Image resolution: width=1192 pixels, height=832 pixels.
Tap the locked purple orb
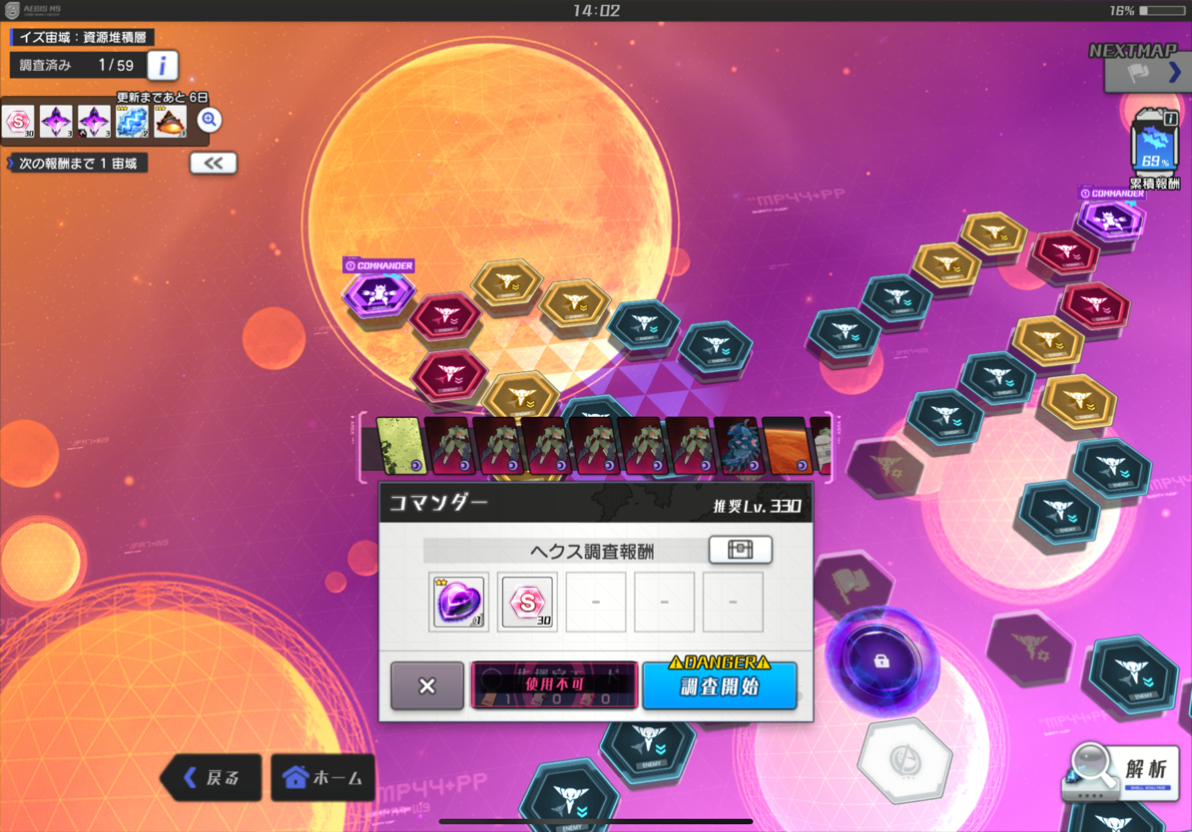[x=882, y=661]
